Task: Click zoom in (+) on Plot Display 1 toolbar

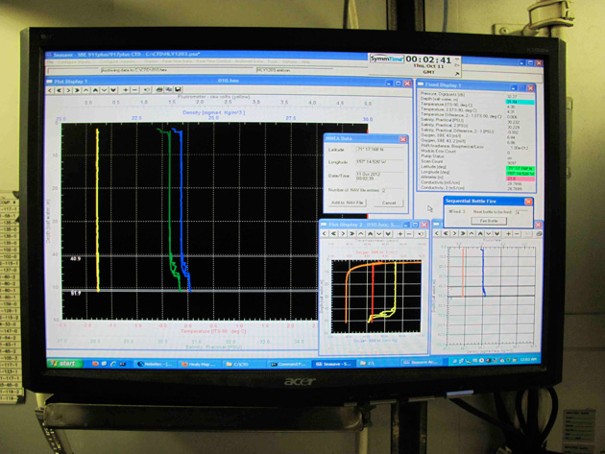Action: pos(125,90)
